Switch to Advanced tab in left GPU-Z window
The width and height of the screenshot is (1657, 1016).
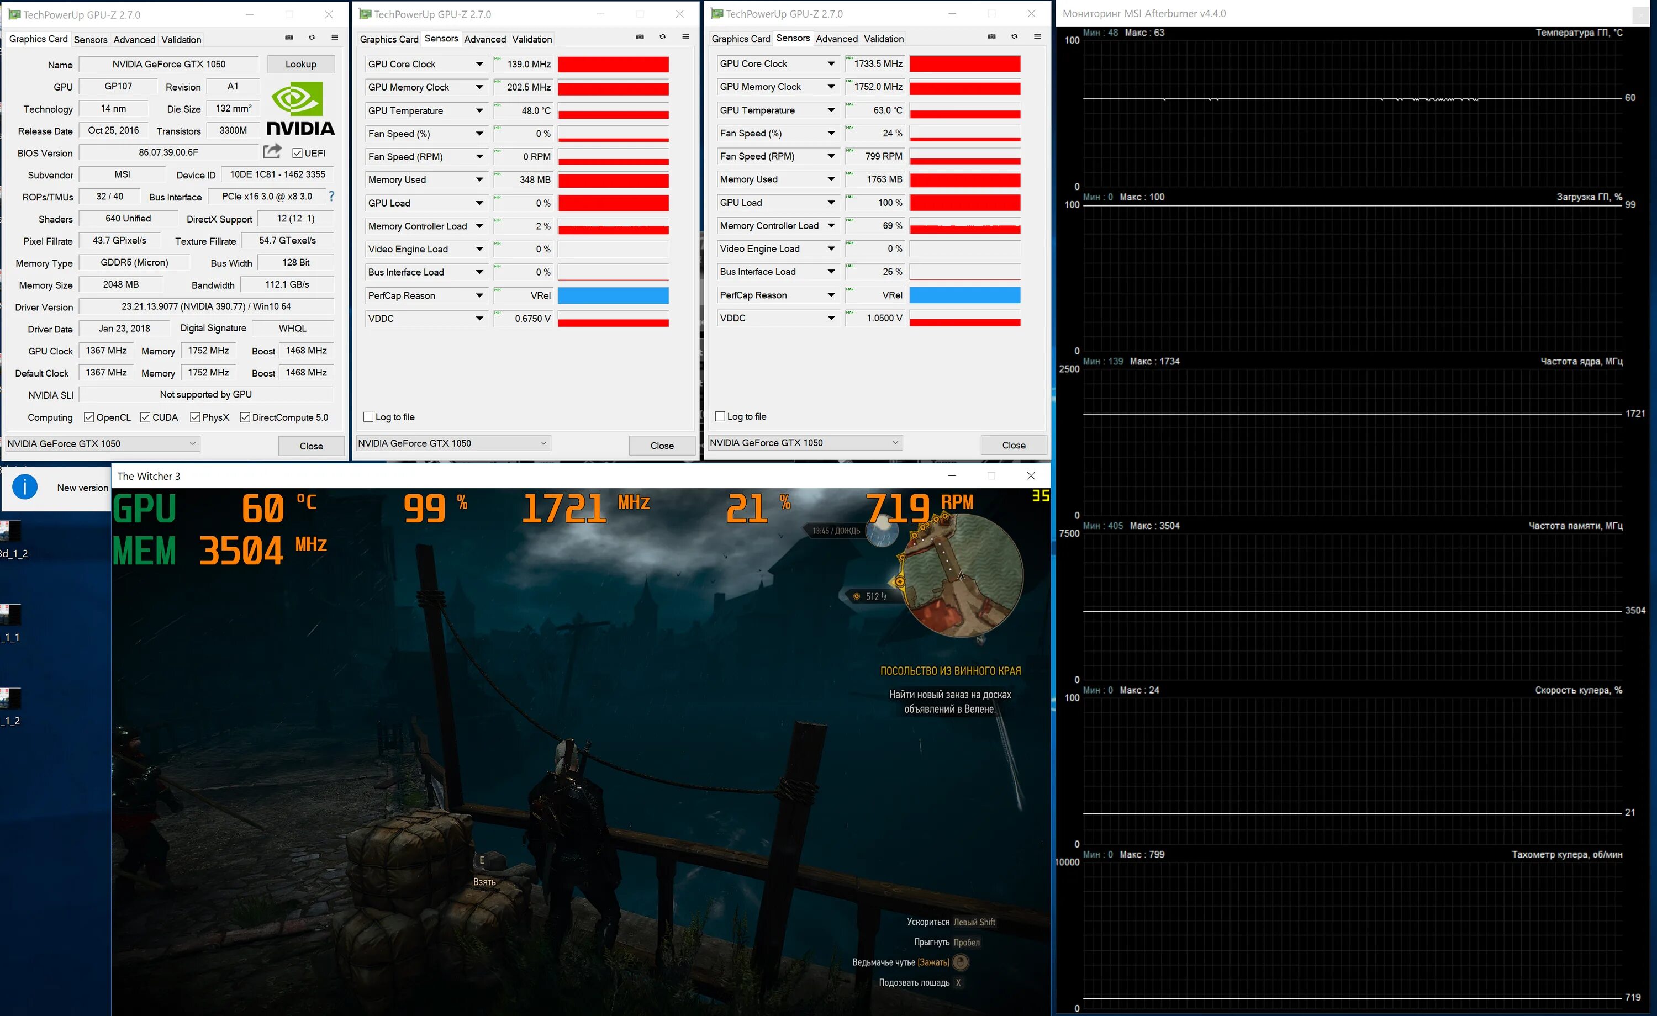click(135, 40)
